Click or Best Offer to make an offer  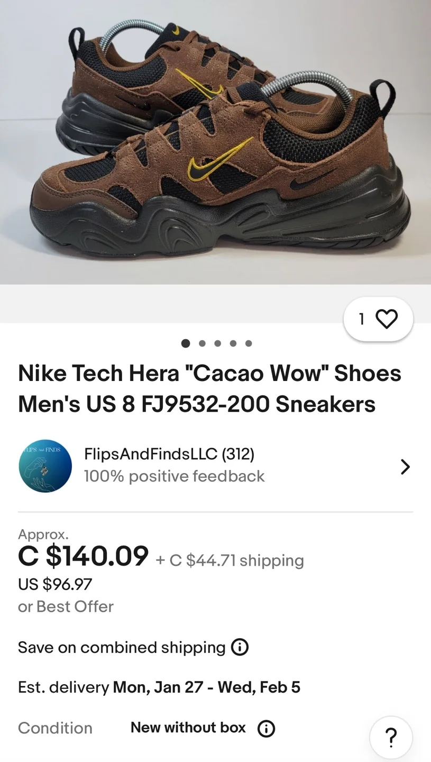click(66, 606)
